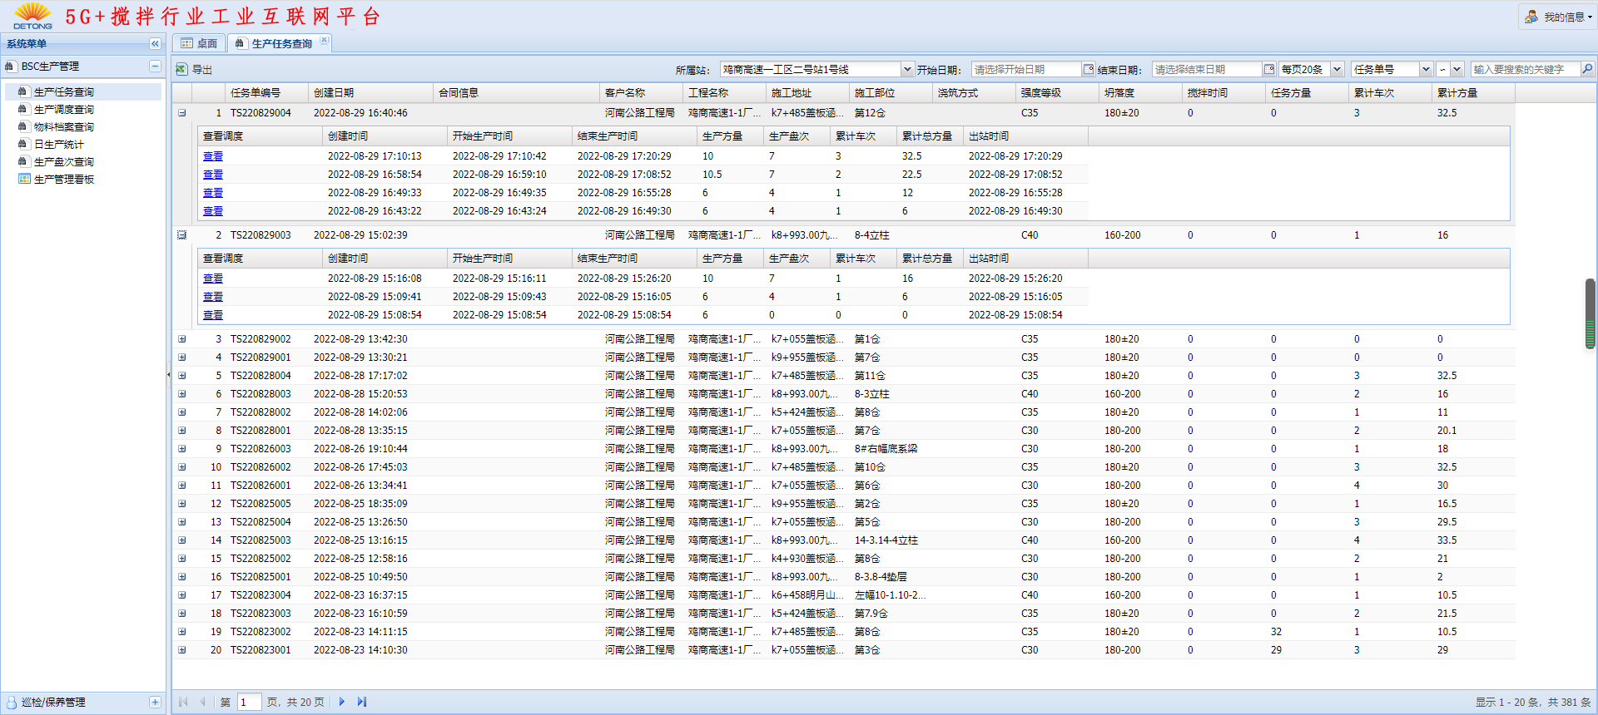The width and height of the screenshot is (1598, 715).
Task: Open 生产调度查询 in the sidebar
Action: tap(63, 110)
